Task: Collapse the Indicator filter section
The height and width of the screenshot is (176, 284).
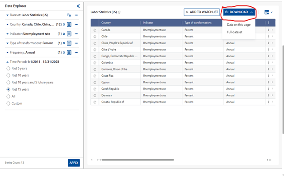Action: point(7,34)
